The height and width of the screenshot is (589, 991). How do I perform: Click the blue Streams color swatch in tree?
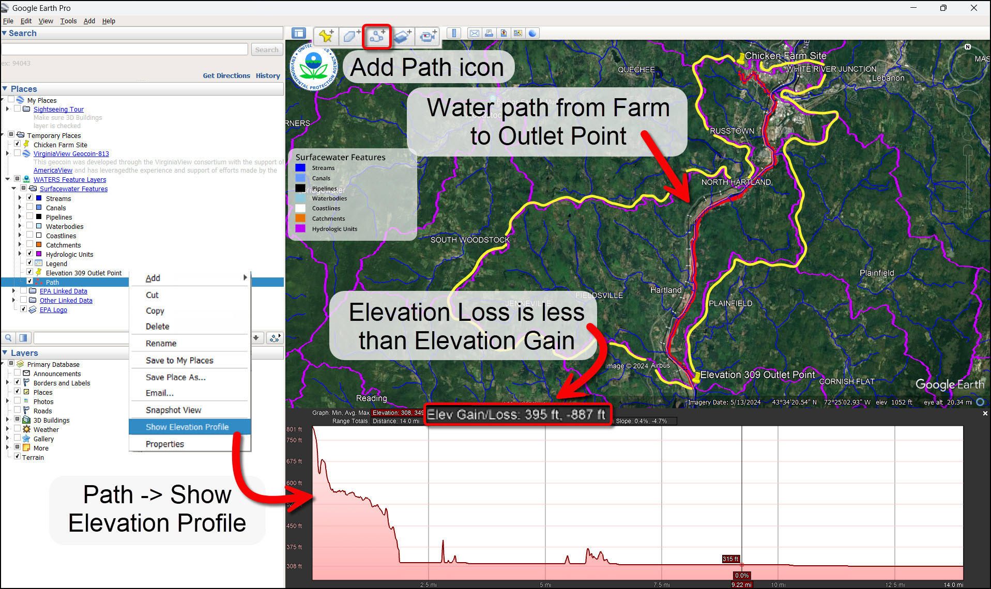coord(39,198)
